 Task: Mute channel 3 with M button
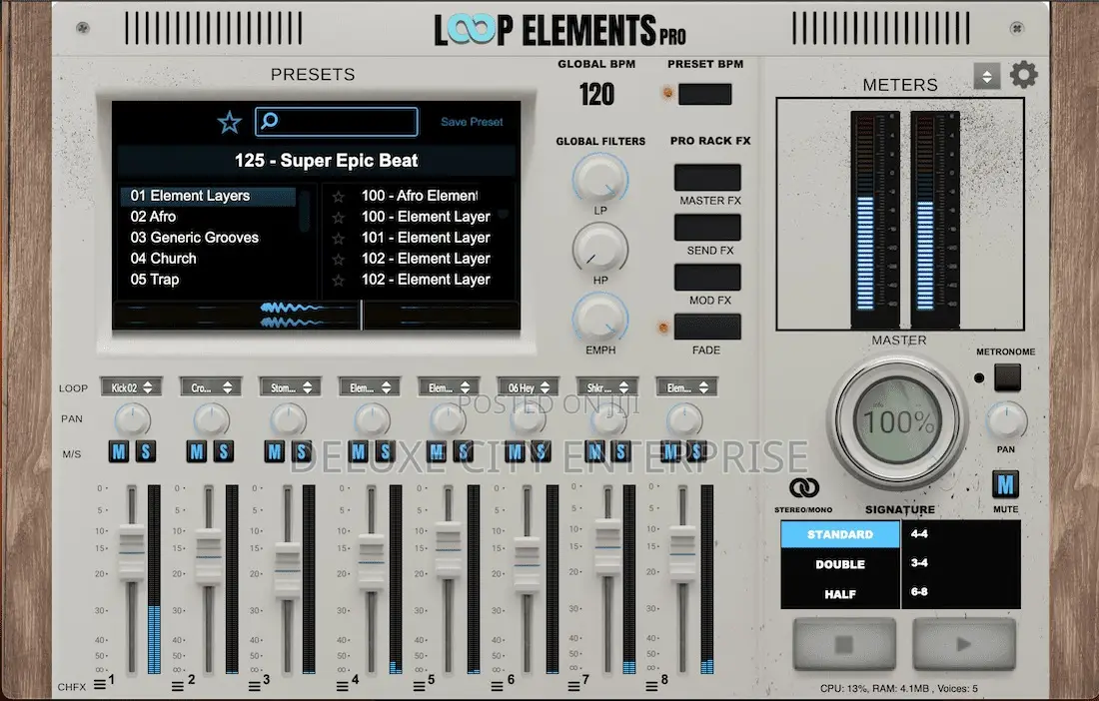(x=275, y=451)
